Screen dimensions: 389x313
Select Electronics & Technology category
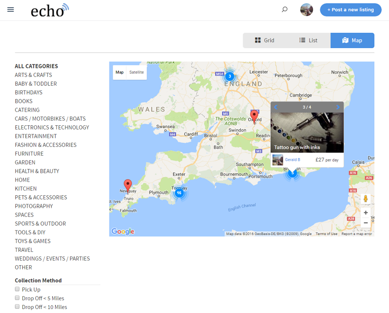pyautogui.click(x=52, y=127)
